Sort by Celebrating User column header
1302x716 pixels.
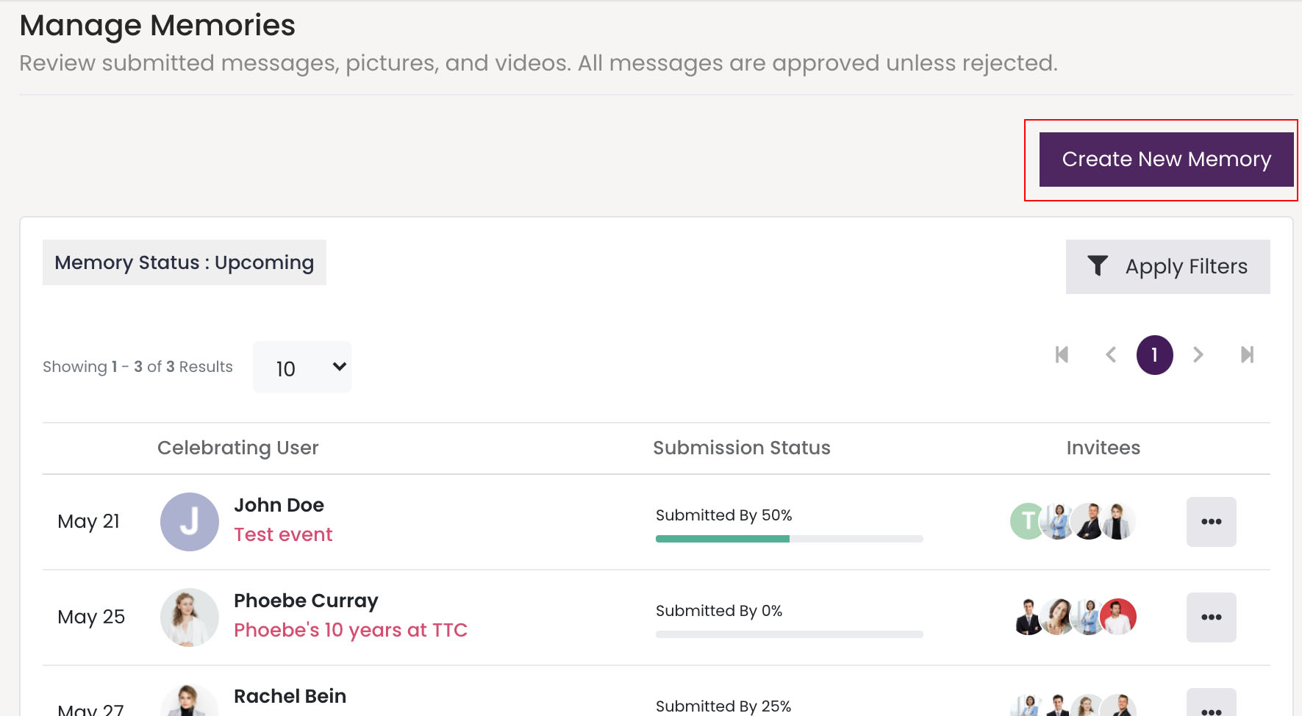pyautogui.click(x=237, y=448)
